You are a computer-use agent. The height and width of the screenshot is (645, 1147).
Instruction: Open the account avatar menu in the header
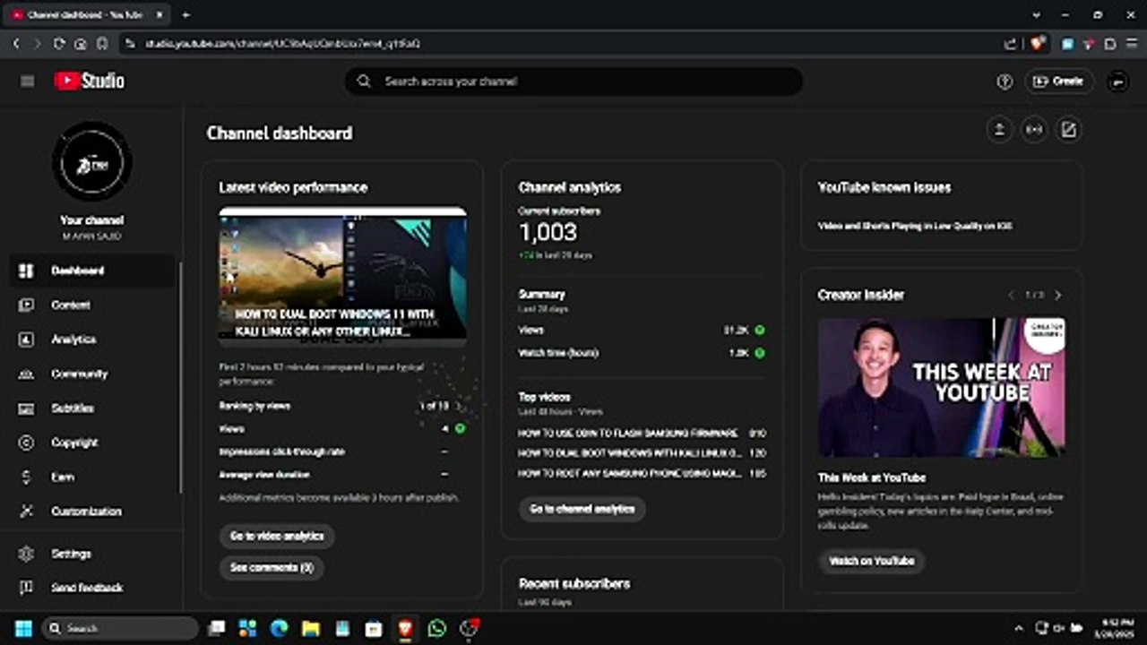[x=1117, y=82]
